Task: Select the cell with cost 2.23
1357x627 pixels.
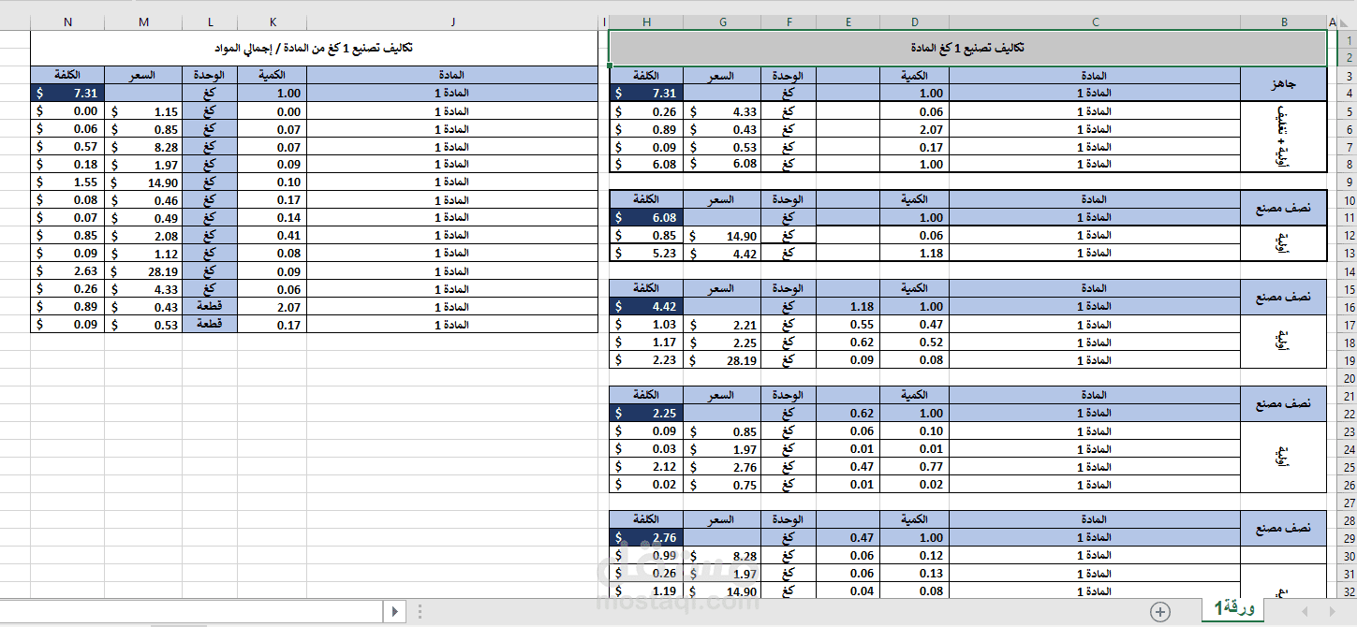Action: [647, 360]
